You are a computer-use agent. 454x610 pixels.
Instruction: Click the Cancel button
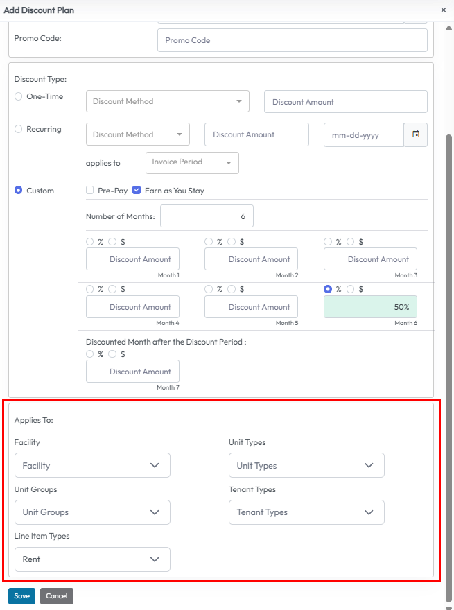57,596
